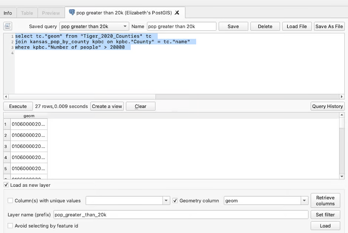Click the SQL saved query icon
Image resolution: width=348 pixels, height=233 pixels.
tap(8, 26)
